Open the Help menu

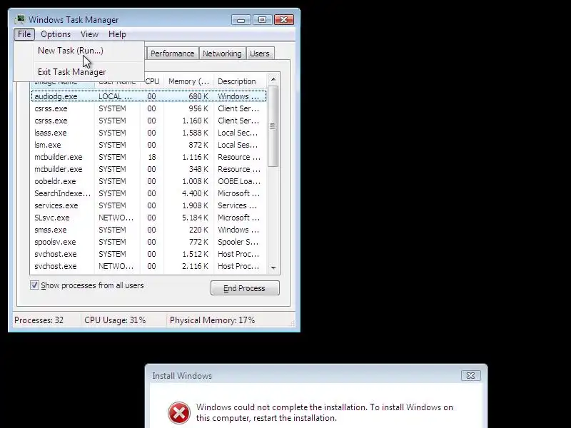pos(117,34)
